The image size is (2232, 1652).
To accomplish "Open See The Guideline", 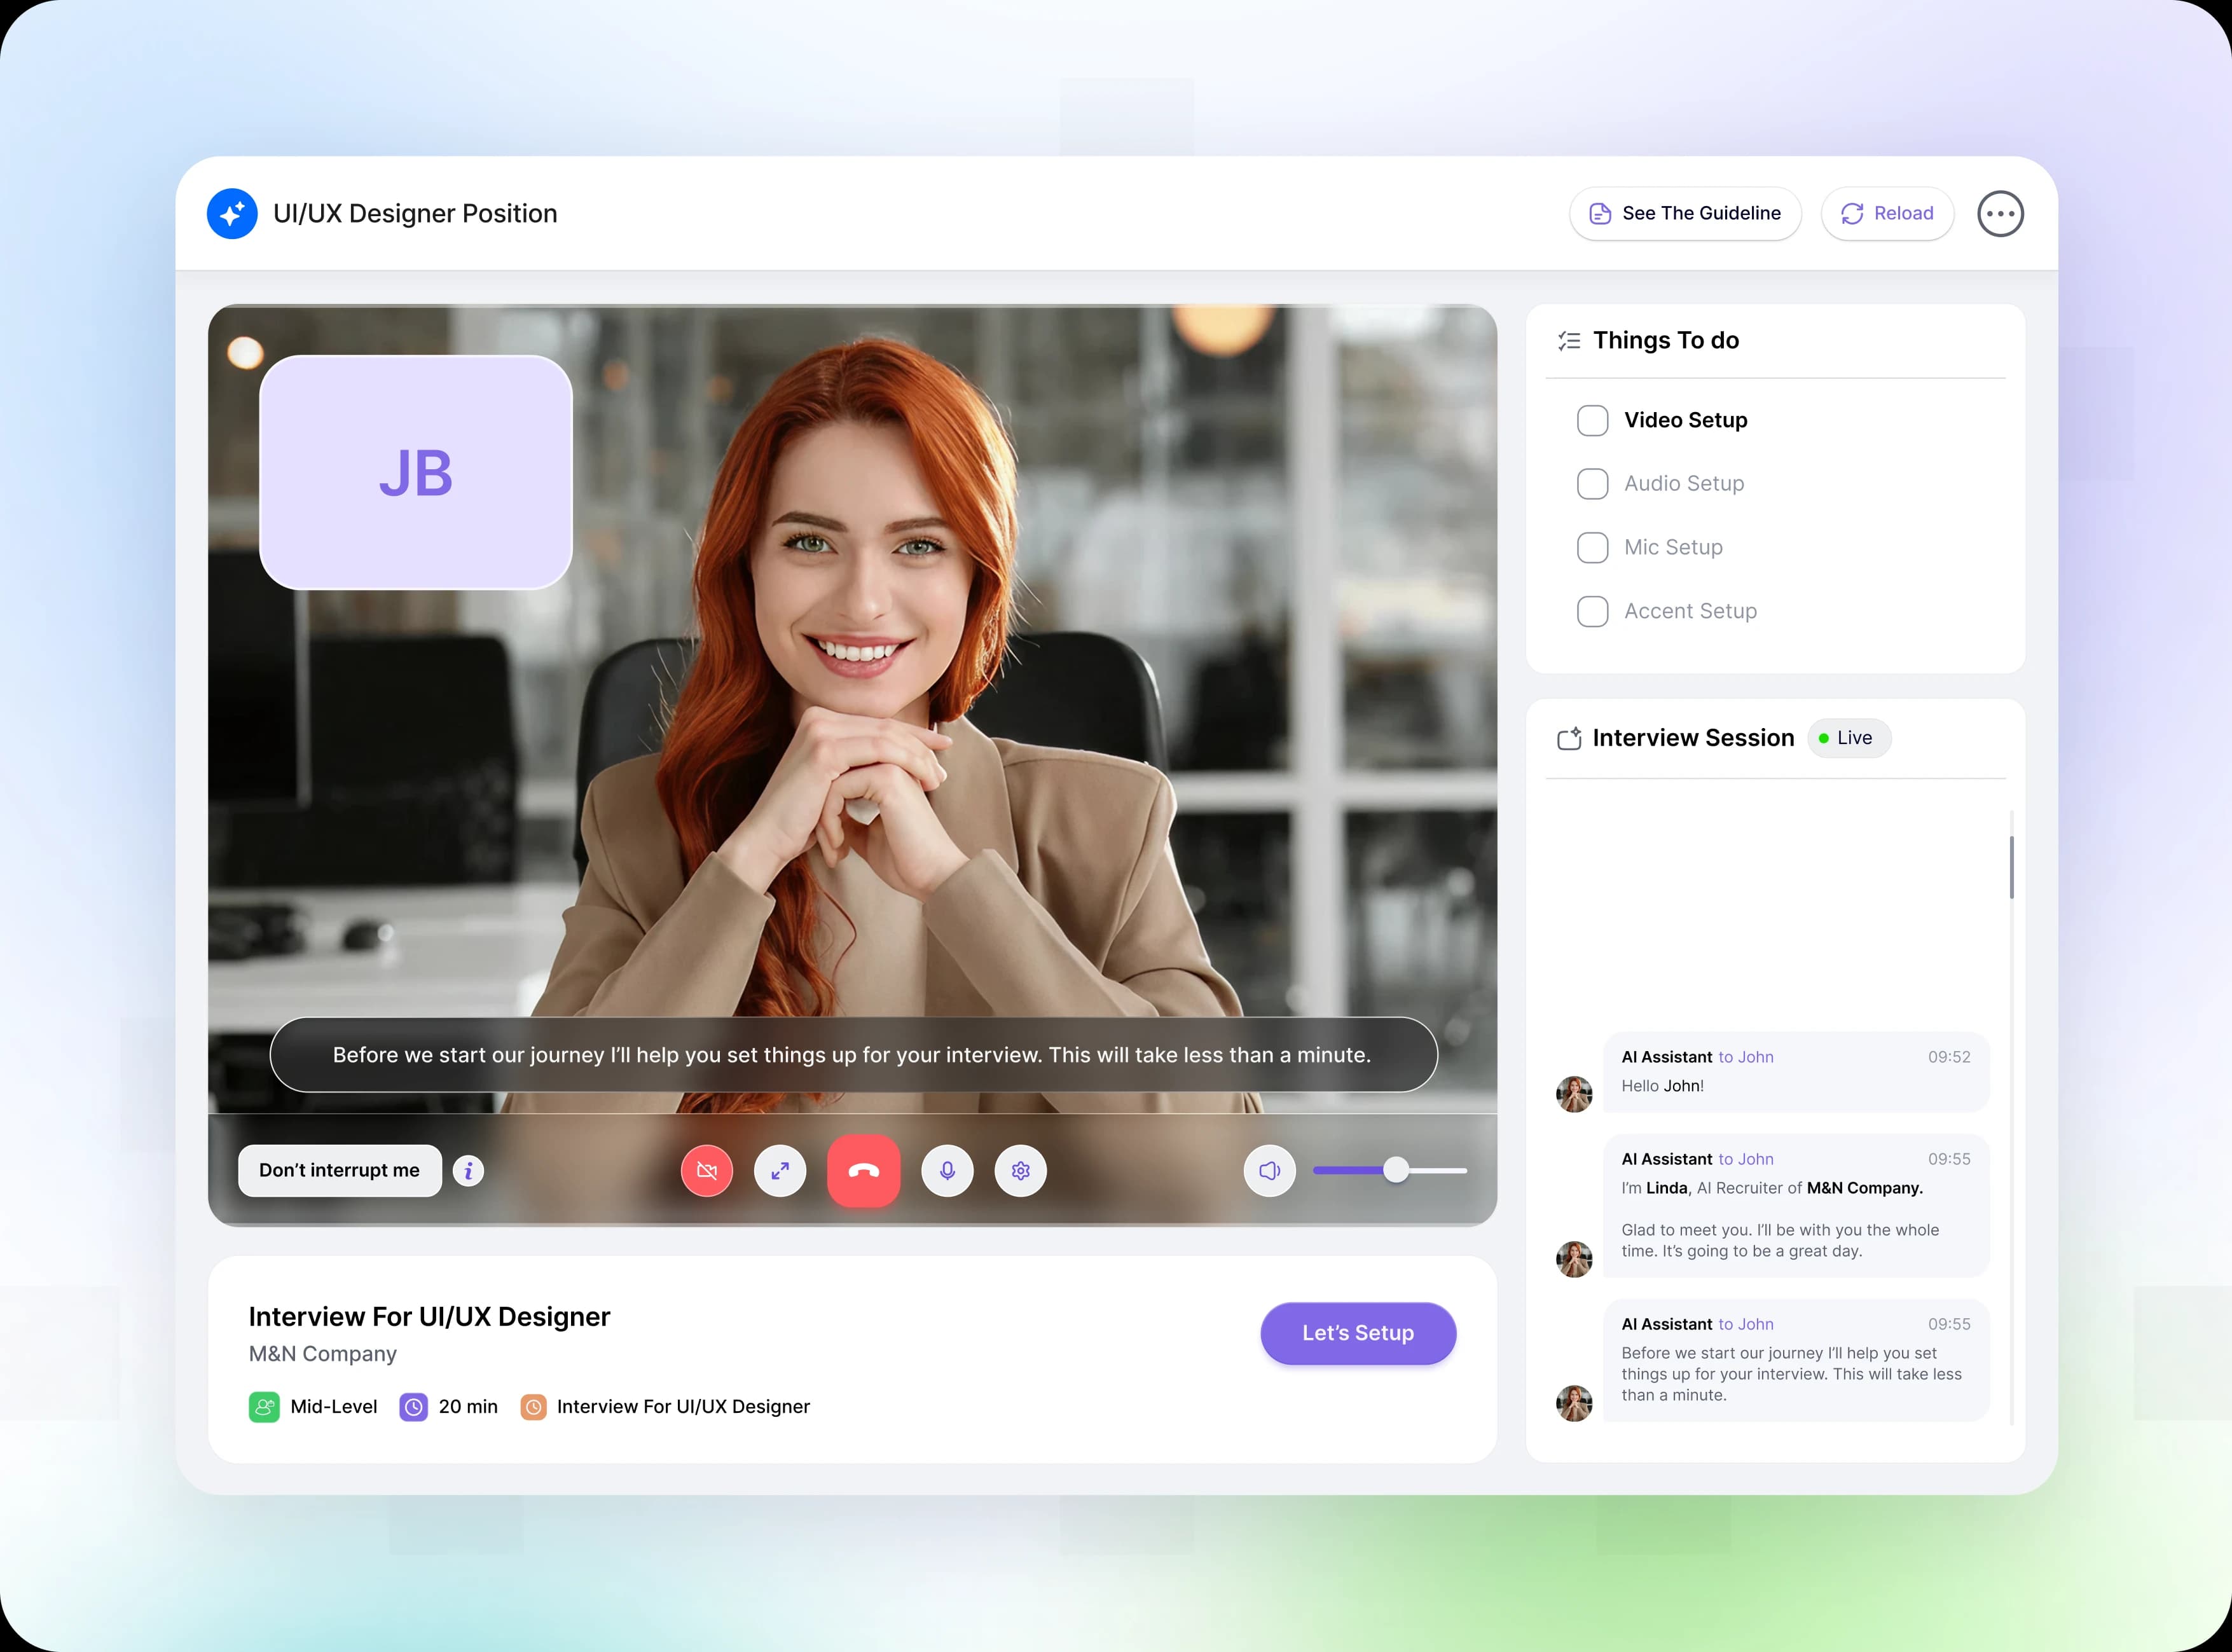I will pyautogui.click(x=1685, y=213).
